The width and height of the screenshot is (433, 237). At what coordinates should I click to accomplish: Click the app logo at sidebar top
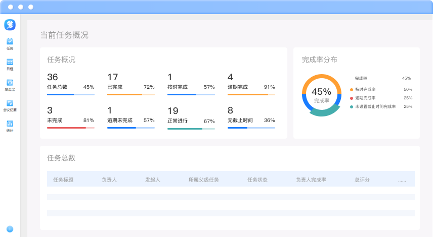[10, 25]
